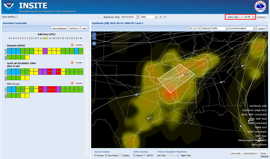Screen dimensions: 270x159
Task: Open the Alert Dashboard
Action: (60, 28)
